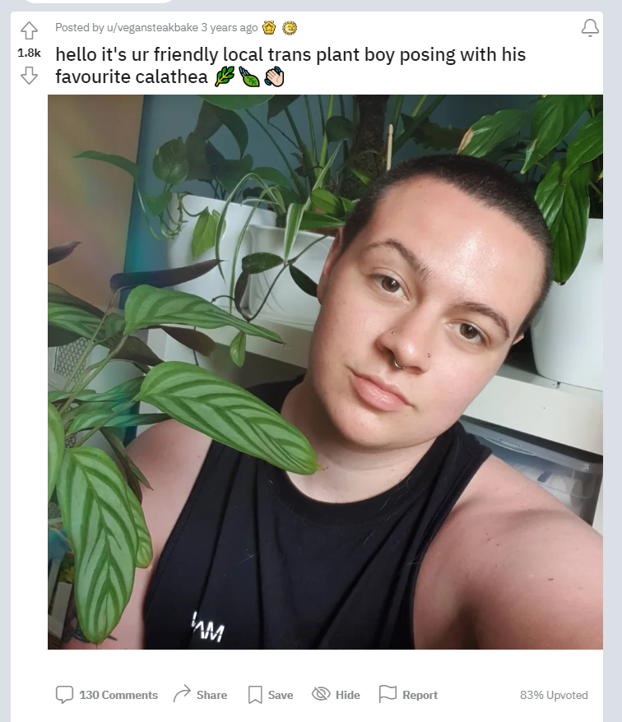Click the 1.8k vote score

pyautogui.click(x=29, y=53)
